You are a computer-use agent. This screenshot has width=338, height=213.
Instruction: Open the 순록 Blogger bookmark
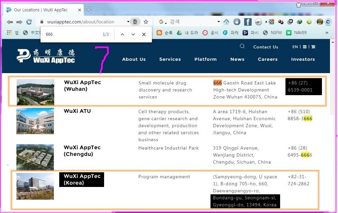(164, 33)
